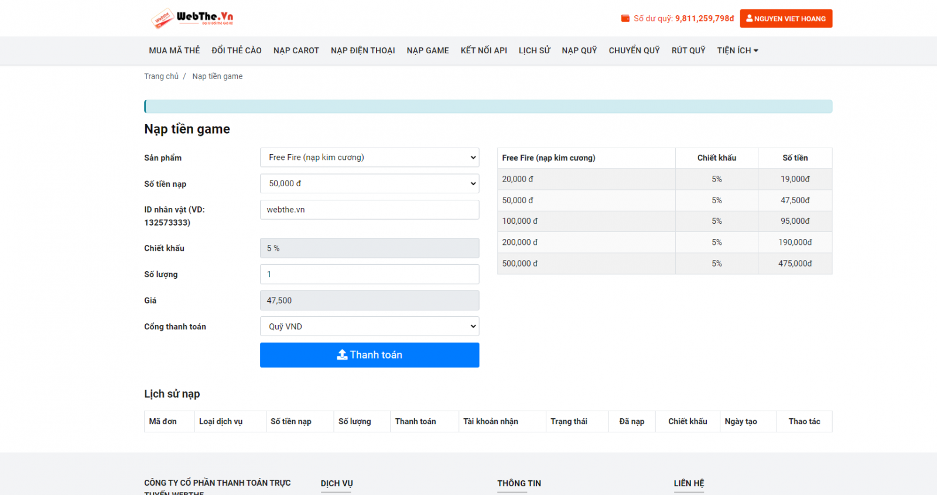Click the Mã đơn column header
The height and width of the screenshot is (495, 937).
(169, 422)
